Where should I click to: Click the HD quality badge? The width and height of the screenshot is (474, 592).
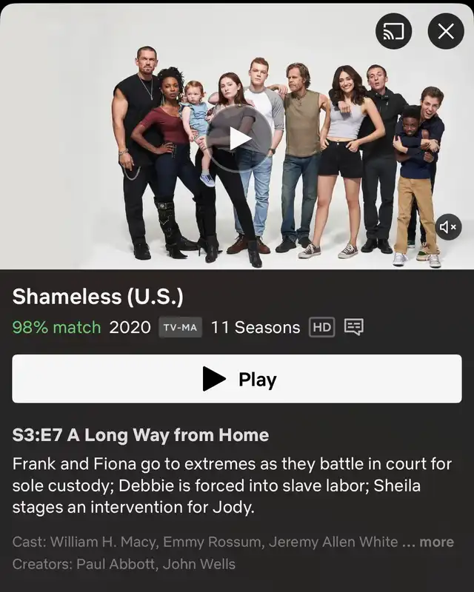(x=322, y=327)
